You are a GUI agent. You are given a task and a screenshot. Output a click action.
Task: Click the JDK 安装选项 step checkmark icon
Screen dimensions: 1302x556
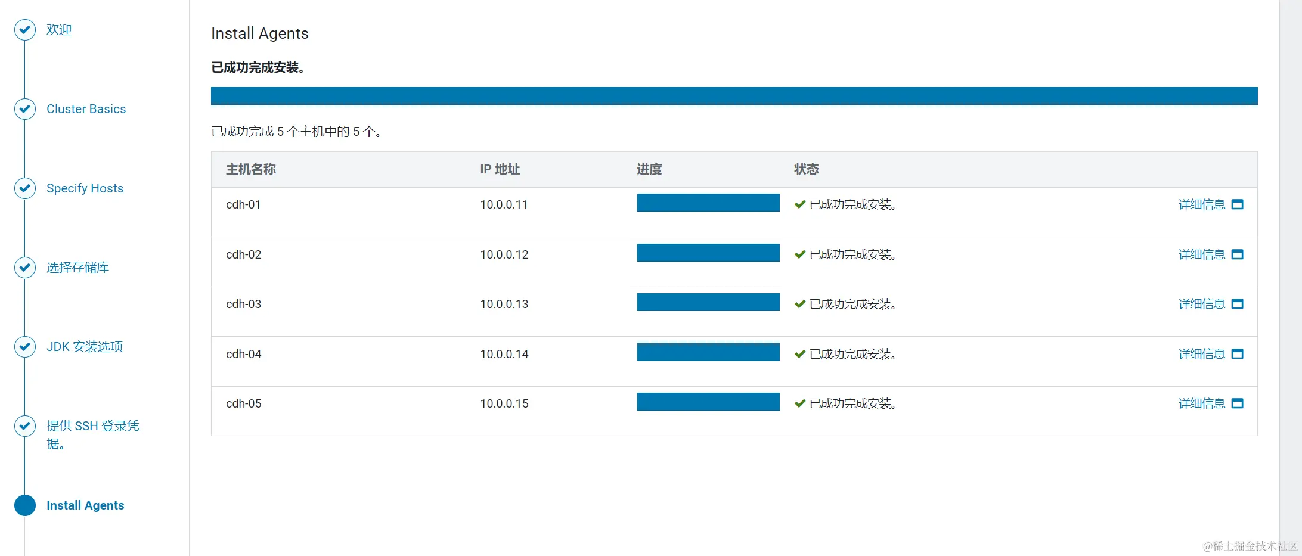tap(25, 347)
